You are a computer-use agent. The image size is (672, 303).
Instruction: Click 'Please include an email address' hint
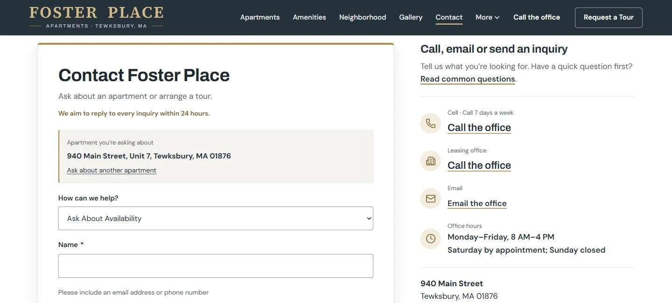(x=133, y=292)
